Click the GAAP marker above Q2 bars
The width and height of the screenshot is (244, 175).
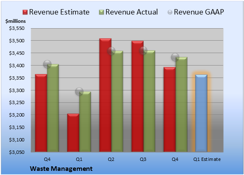(111, 51)
